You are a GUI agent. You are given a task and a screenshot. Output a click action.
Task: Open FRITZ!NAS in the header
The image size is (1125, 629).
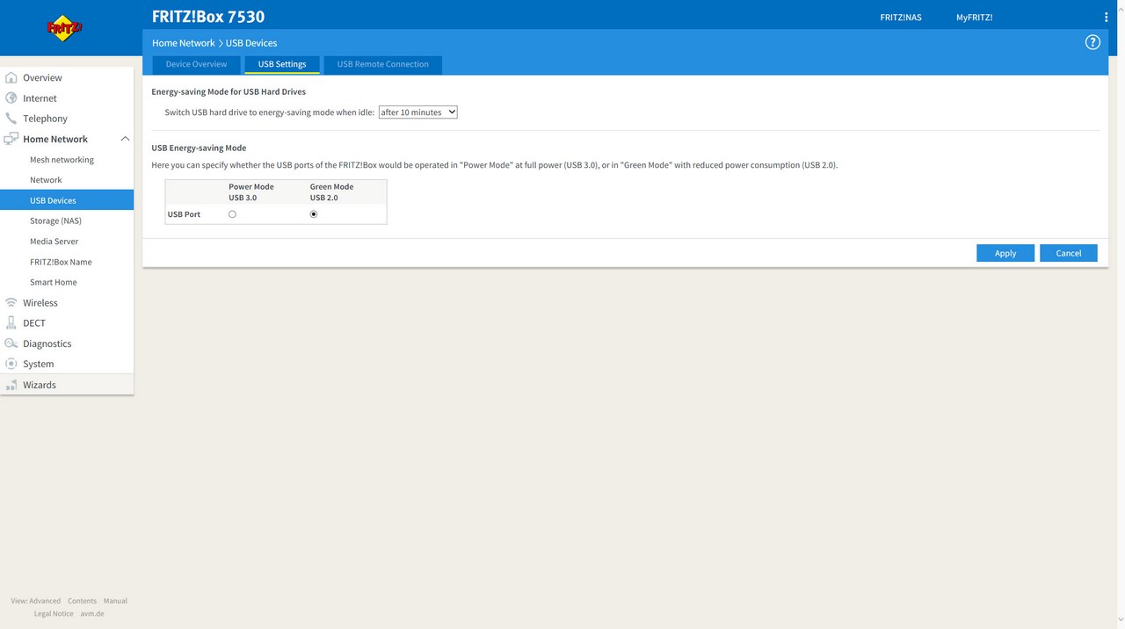[x=901, y=18]
